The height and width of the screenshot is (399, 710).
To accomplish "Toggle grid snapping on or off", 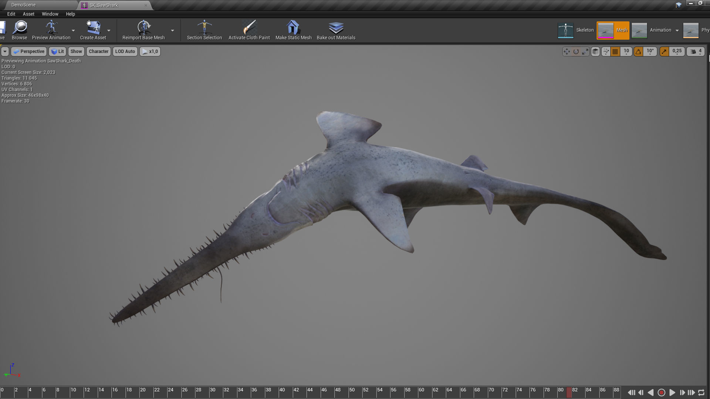I will tap(615, 52).
